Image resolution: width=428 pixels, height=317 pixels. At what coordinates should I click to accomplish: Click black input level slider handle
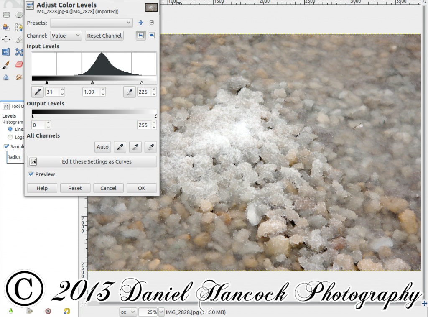[x=47, y=82]
